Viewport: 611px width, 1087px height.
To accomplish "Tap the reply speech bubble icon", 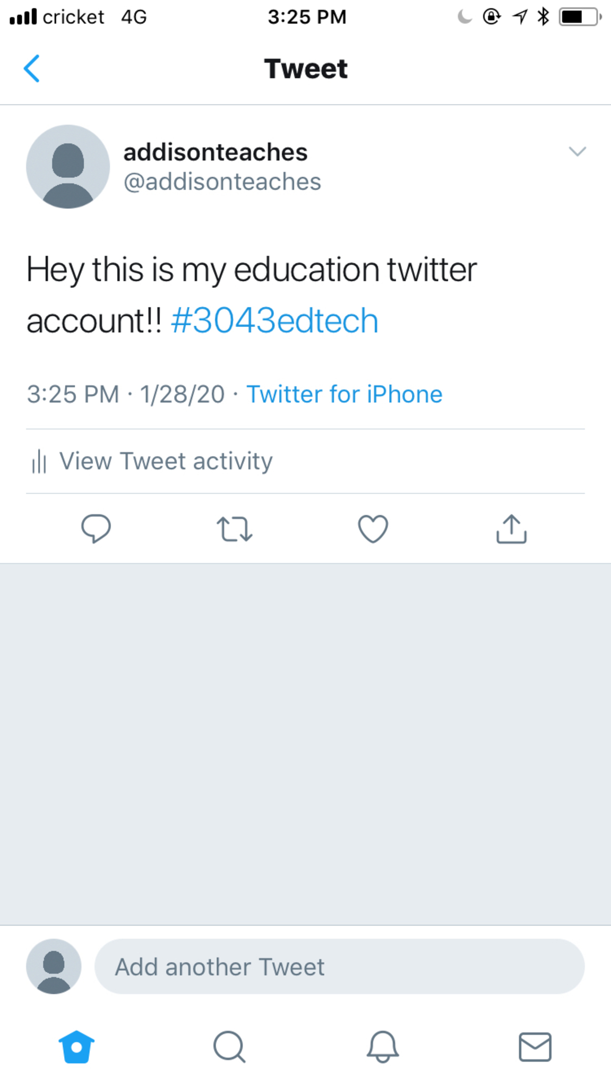I will (x=96, y=529).
